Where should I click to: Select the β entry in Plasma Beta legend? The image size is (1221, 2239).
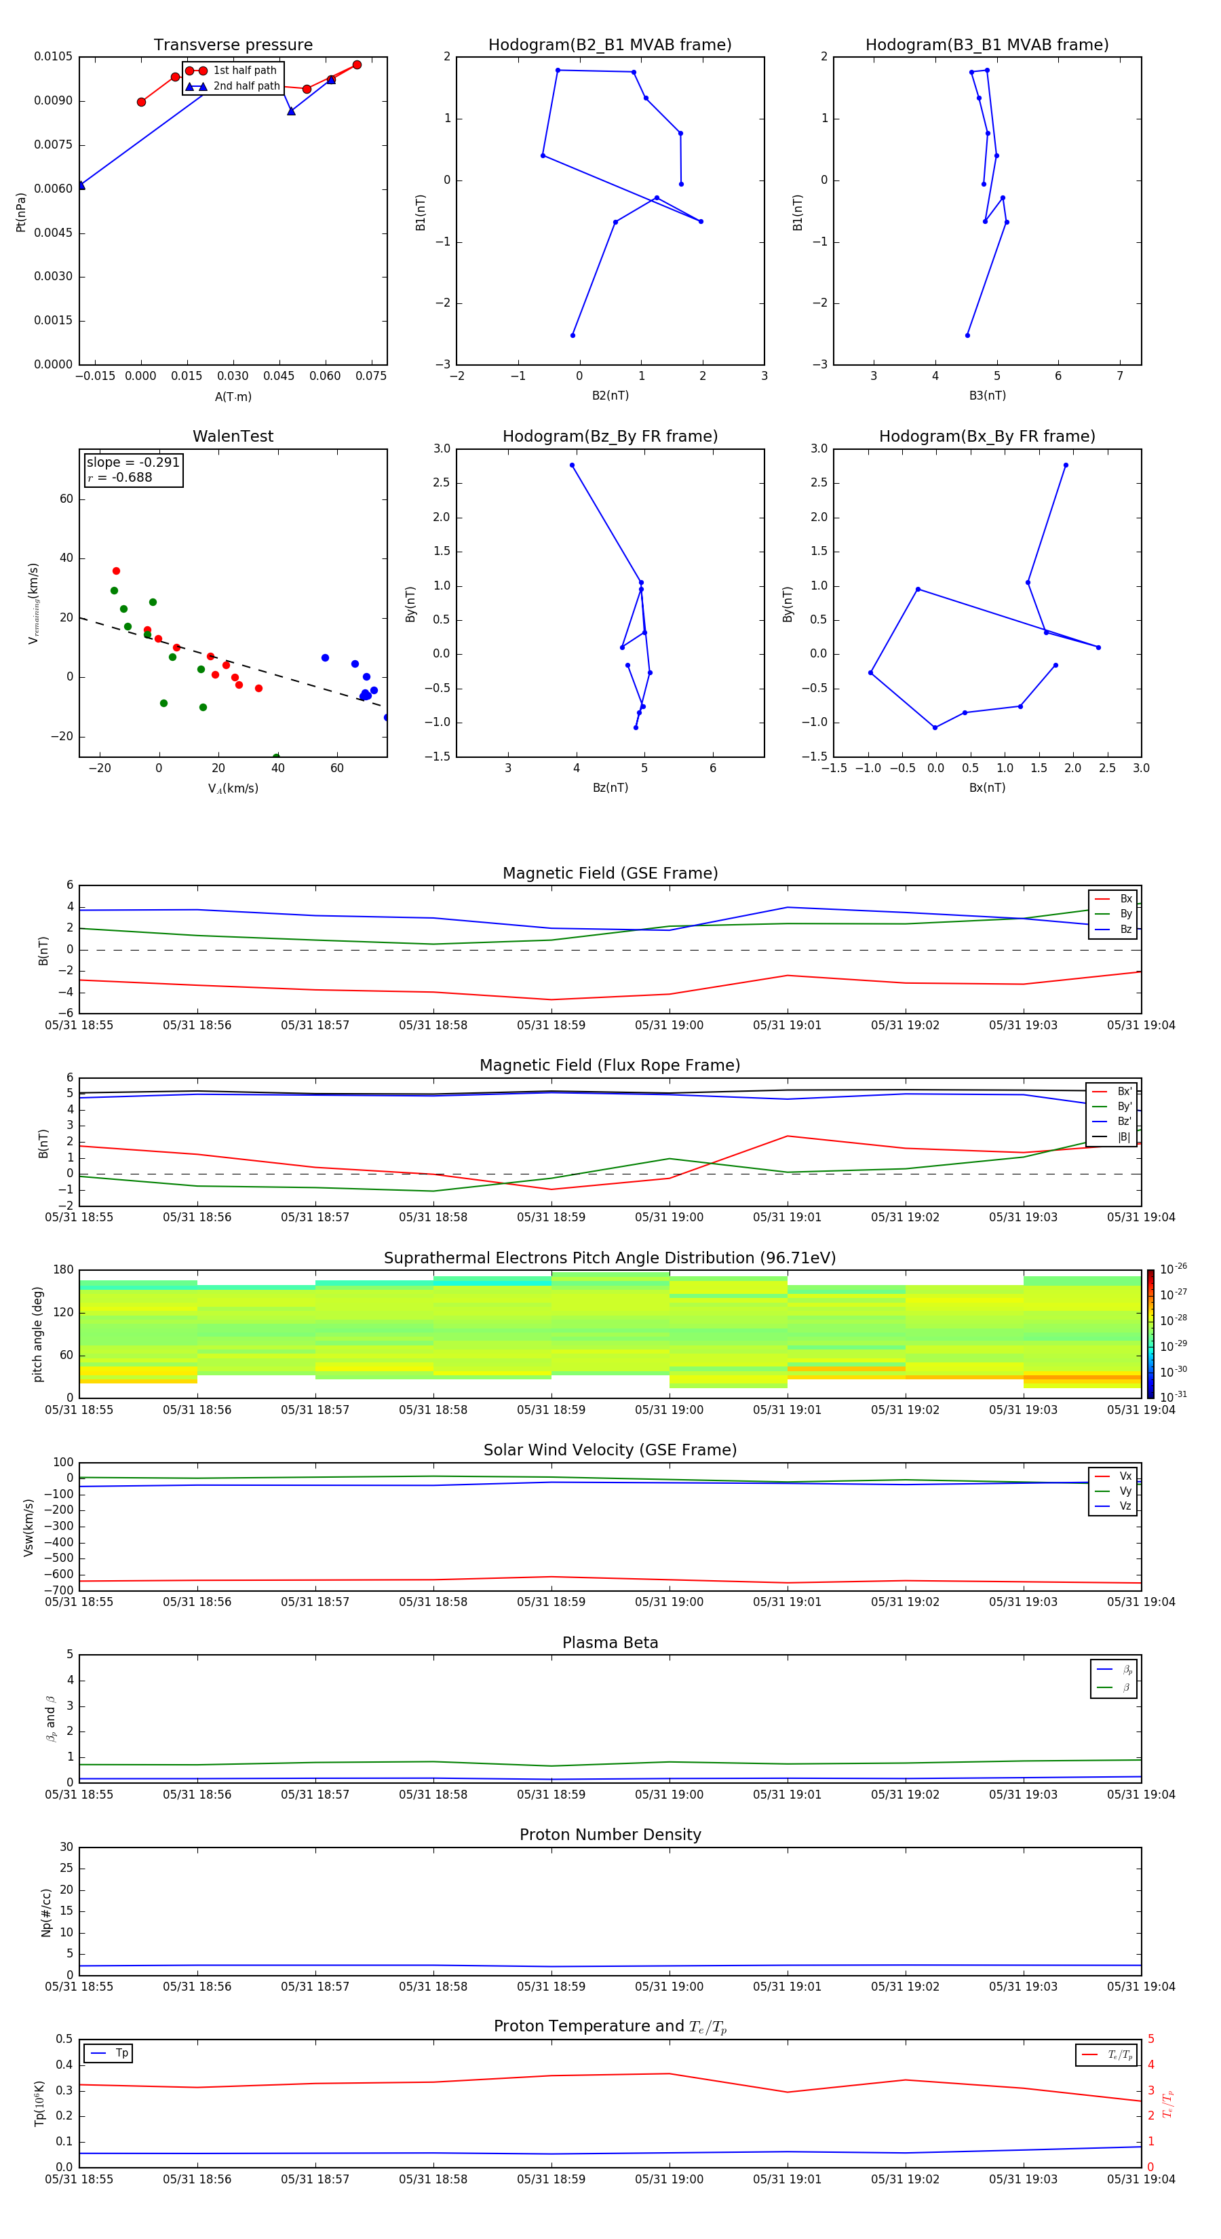(x=1114, y=1687)
